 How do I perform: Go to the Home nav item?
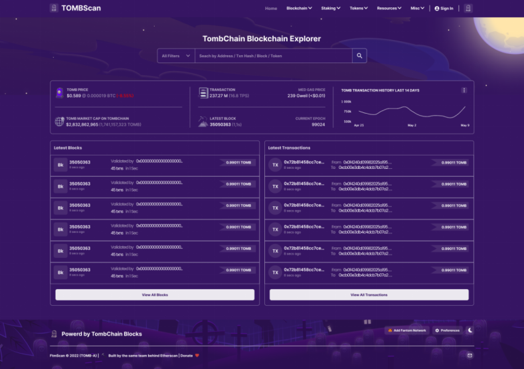point(271,9)
